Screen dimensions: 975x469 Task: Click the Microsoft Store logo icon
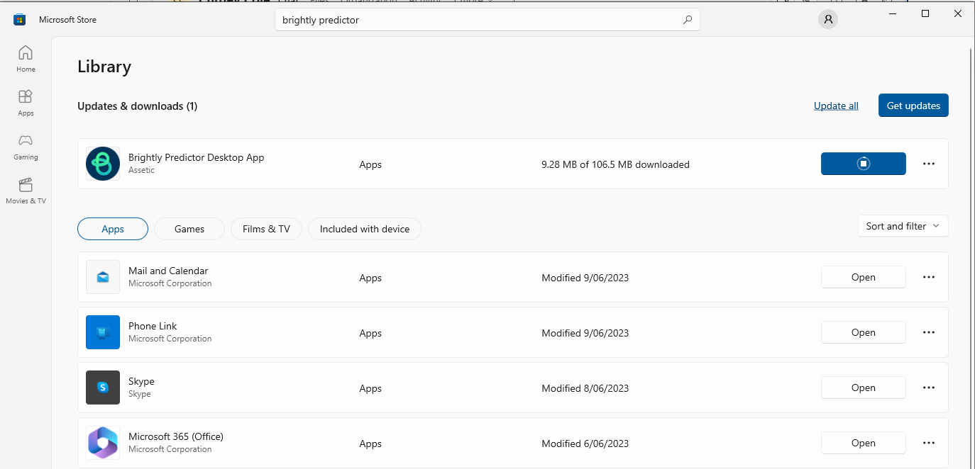pyautogui.click(x=20, y=20)
